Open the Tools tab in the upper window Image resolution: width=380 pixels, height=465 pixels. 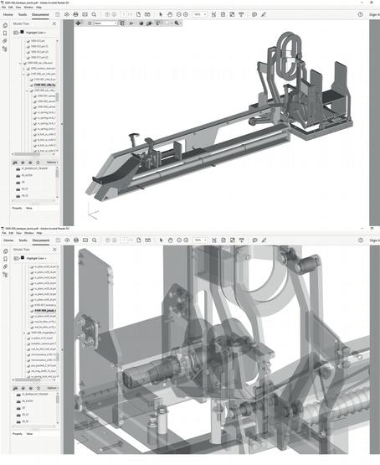coord(23,14)
